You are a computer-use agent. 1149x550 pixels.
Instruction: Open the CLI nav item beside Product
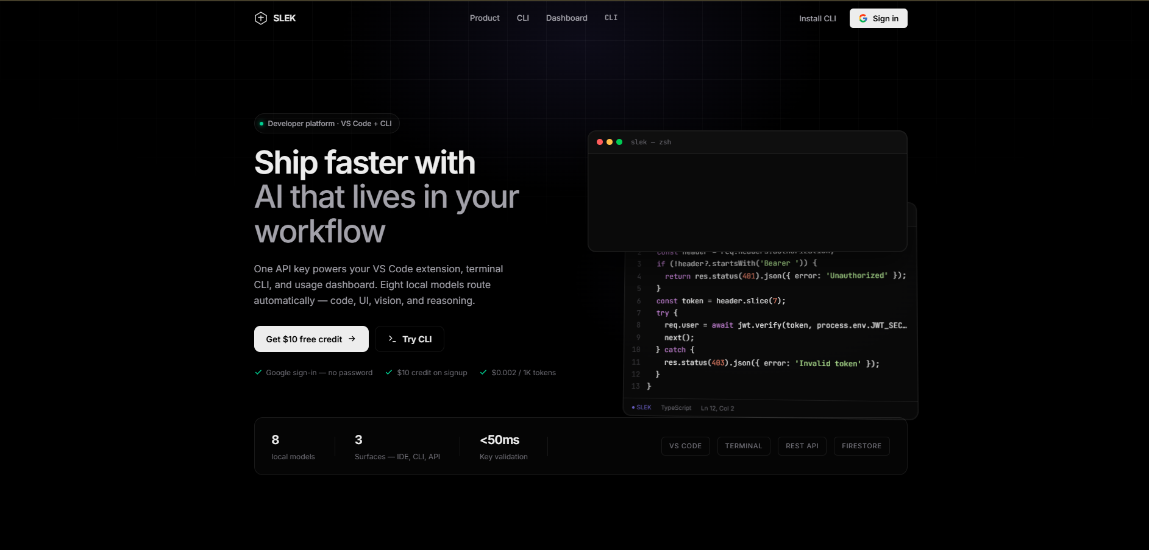click(523, 18)
